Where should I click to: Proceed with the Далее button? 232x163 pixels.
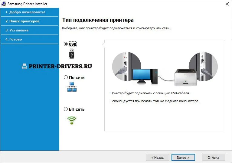pos(183,158)
